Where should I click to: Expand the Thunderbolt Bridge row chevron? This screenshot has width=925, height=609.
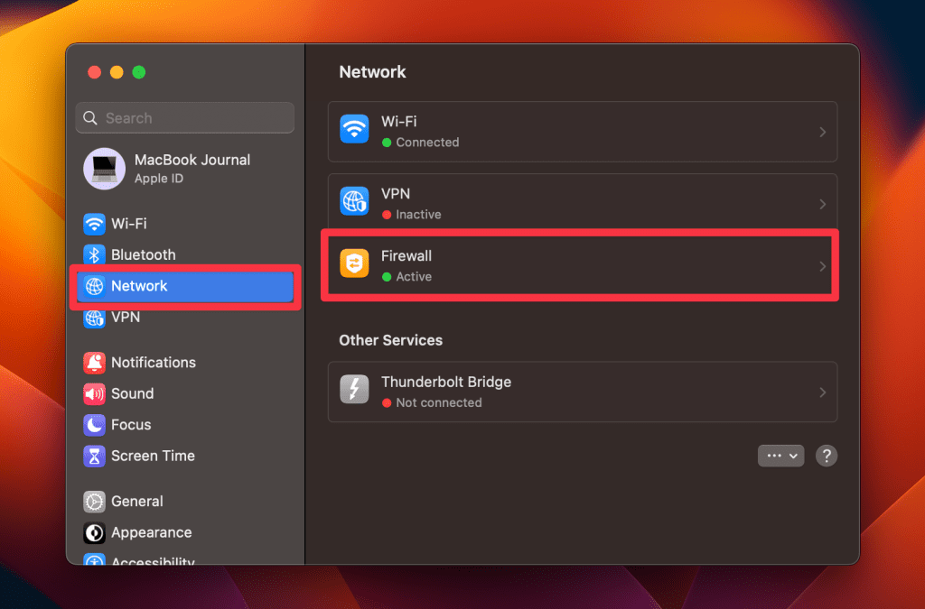(x=822, y=392)
